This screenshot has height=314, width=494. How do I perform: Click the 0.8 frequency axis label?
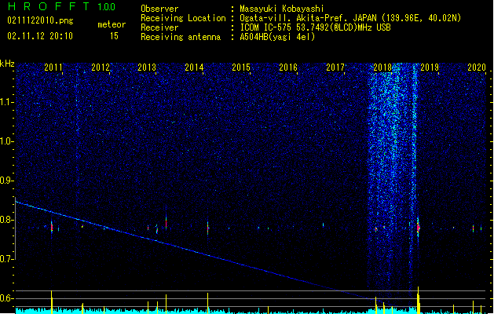click(x=7, y=220)
